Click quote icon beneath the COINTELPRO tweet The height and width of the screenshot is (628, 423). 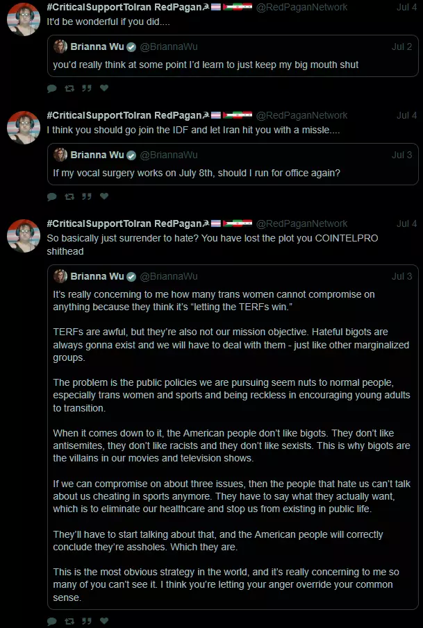point(87,621)
